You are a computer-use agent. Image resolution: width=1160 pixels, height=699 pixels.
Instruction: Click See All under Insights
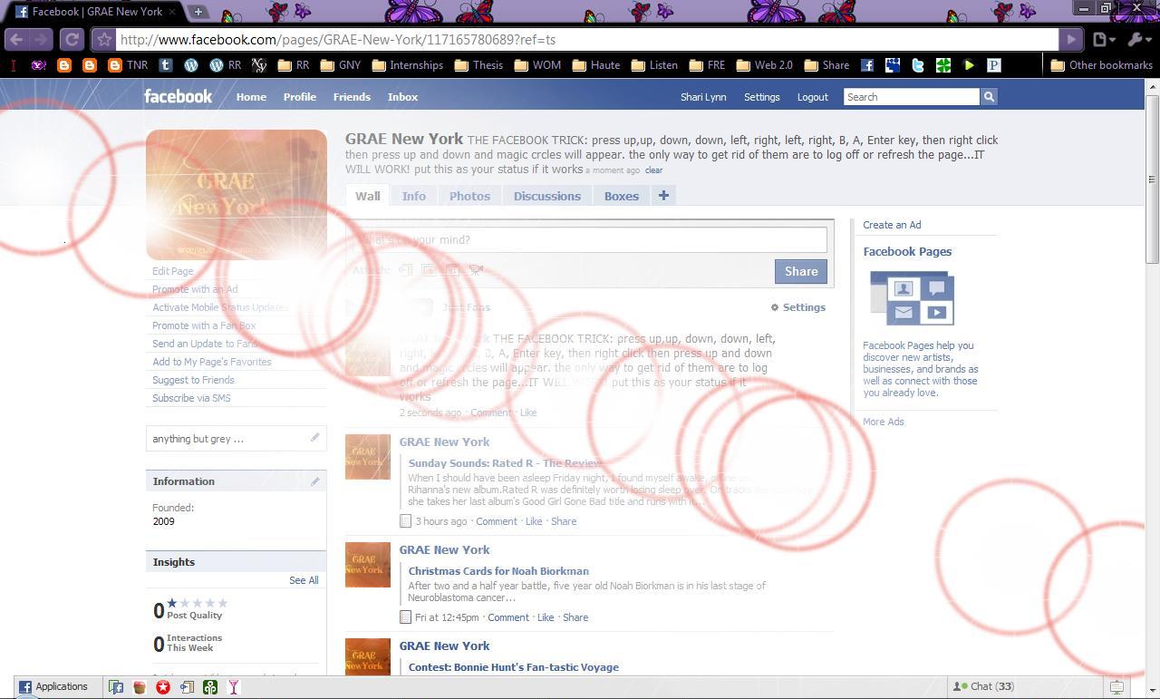304,580
